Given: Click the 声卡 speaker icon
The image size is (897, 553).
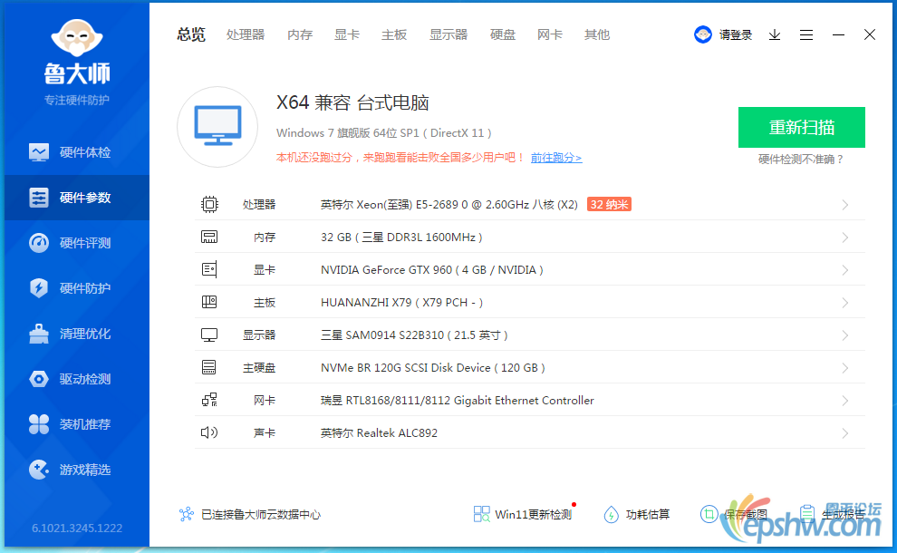Looking at the screenshot, I should [x=209, y=432].
